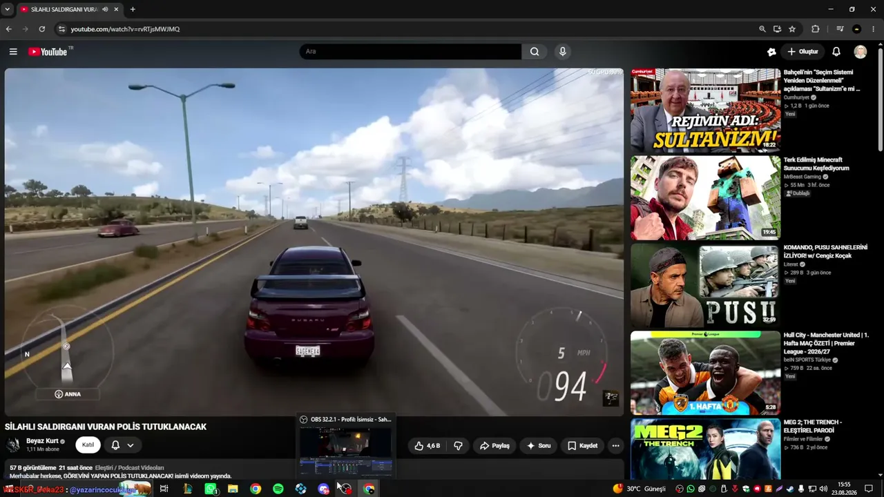This screenshot has height=497, width=884.
Task: Click the address bar URL
Action: [125, 29]
